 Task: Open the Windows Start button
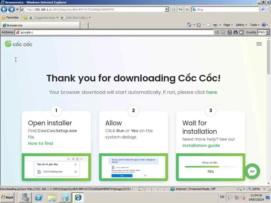click(8, 197)
